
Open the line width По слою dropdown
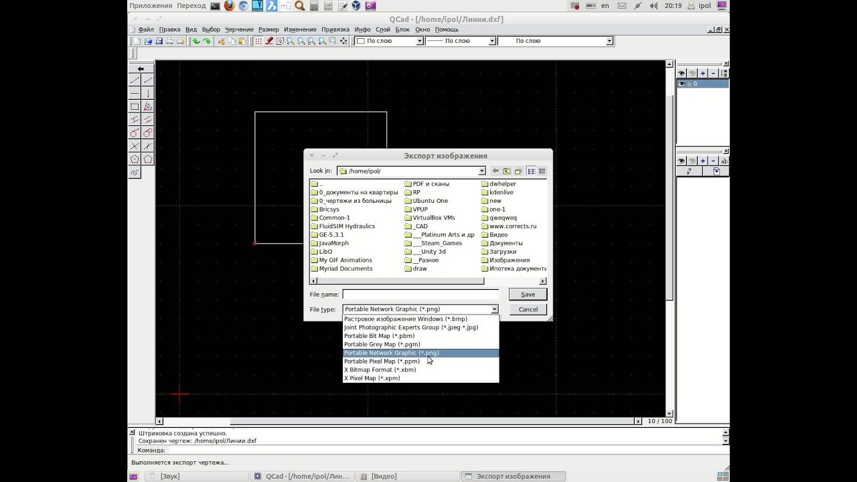pyautogui.click(x=492, y=41)
